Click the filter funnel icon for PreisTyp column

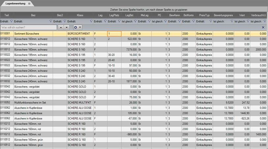[210, 21]
